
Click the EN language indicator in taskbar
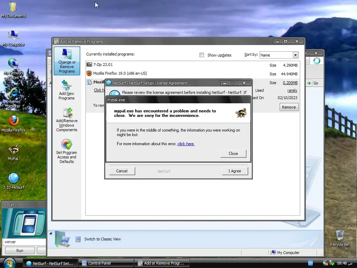[x=310, y=263]
